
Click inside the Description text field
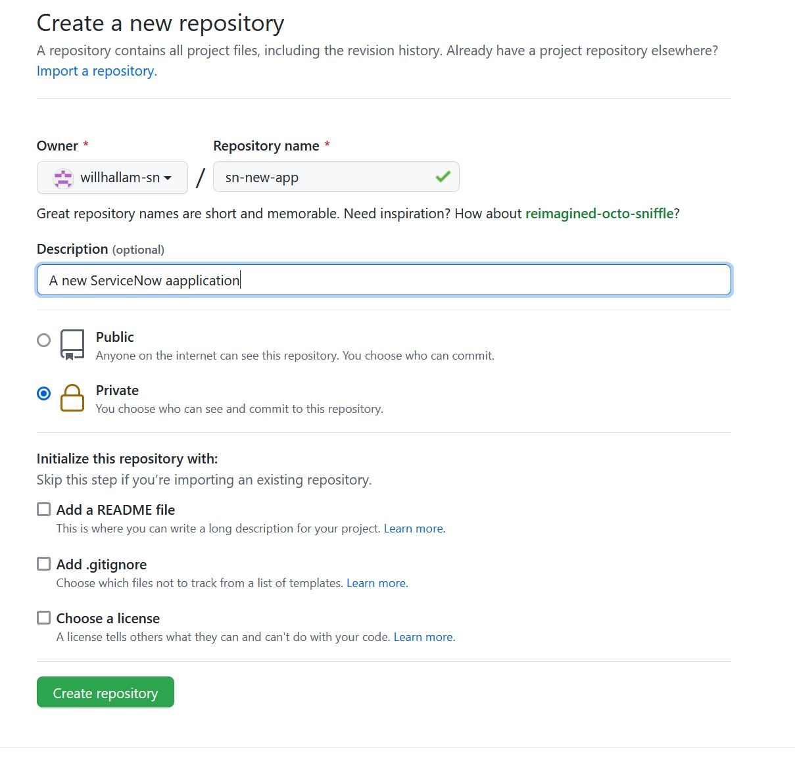pos(383,280)
